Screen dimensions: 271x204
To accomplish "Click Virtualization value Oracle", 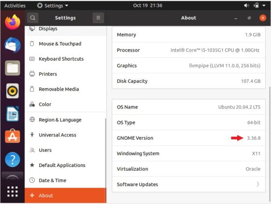I will [253, 169].
